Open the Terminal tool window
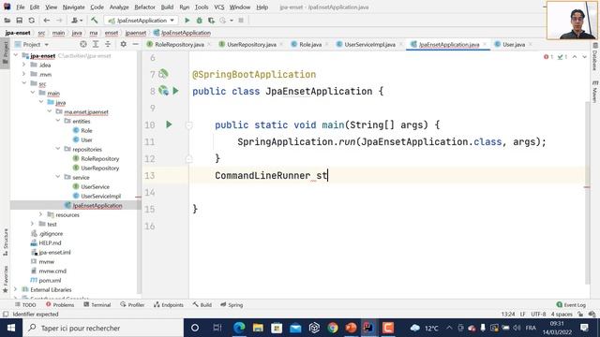 click(97, 304)
